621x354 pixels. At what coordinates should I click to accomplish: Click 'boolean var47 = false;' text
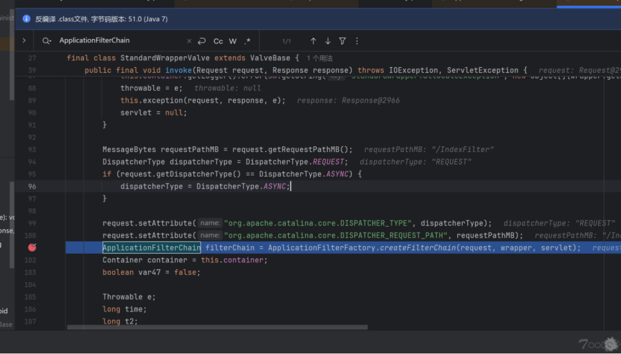152,272
